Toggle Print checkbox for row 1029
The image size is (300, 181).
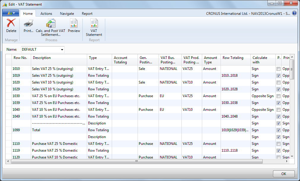[278, 89]
